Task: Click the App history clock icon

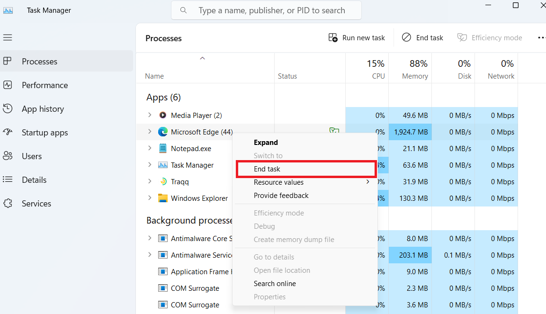Action: (x=7, y=108)
